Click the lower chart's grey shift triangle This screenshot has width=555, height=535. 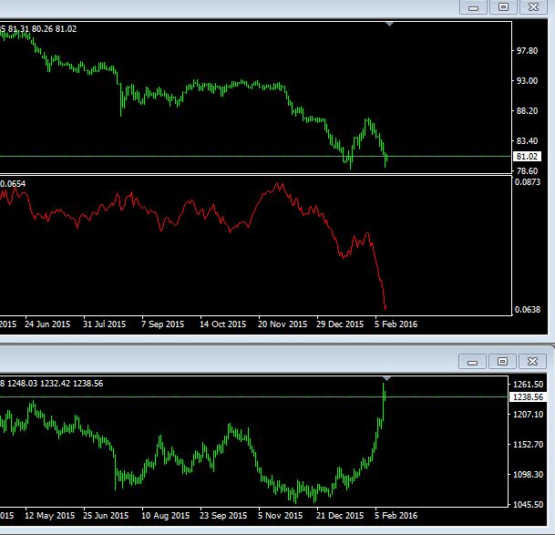[386, 377]
